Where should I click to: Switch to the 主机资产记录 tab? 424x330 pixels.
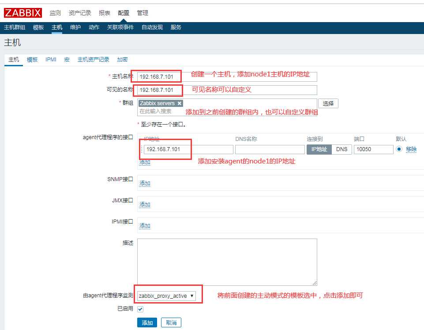(x=93, y=60)
